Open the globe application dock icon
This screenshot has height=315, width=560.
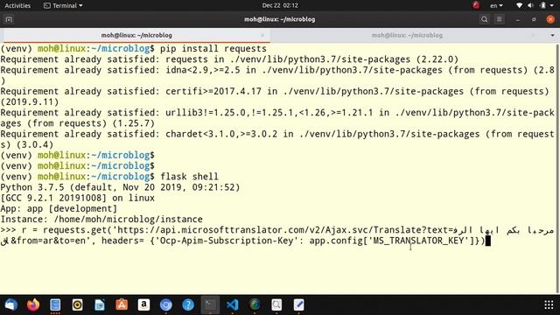coord(255,304)
